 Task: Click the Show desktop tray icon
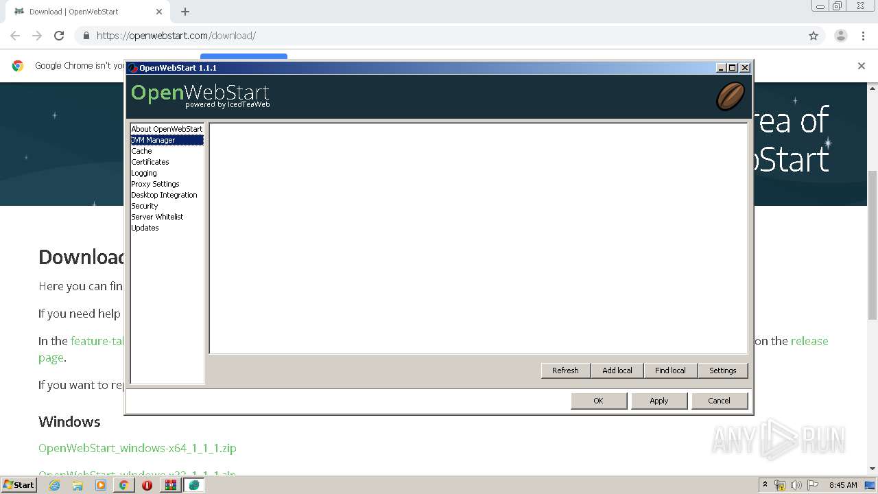(x=870, y=485)
